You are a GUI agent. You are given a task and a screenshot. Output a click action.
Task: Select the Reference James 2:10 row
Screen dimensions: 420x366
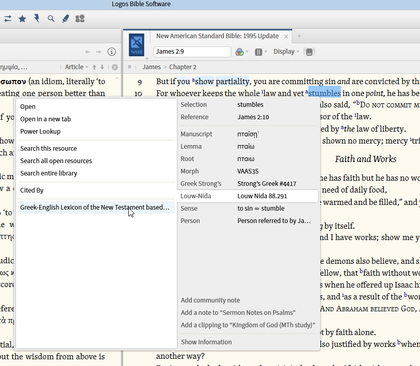click(x=248, y=117)
